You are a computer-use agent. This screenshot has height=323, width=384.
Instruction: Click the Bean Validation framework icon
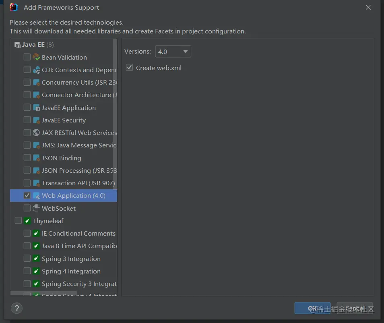click(36, 57)
